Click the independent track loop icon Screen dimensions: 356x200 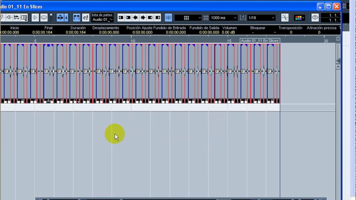(315, 18)
